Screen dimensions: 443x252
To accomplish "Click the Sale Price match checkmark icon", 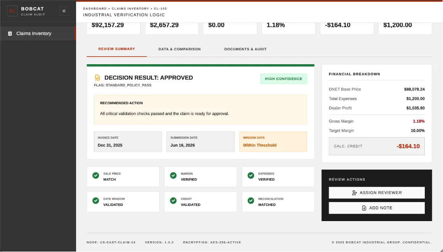I will (x=96, y=176).
